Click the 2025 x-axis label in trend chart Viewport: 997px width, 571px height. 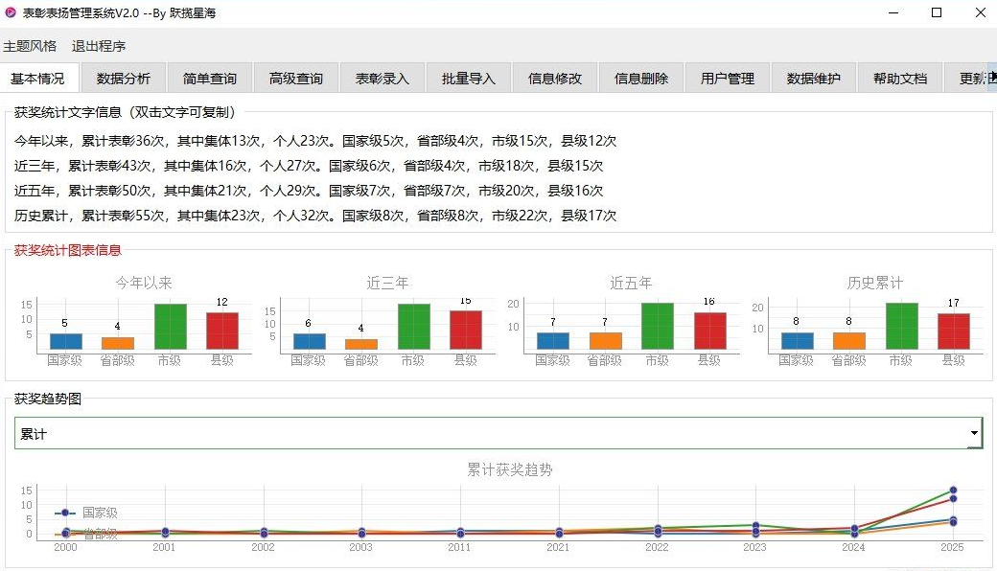click(952, 547)
